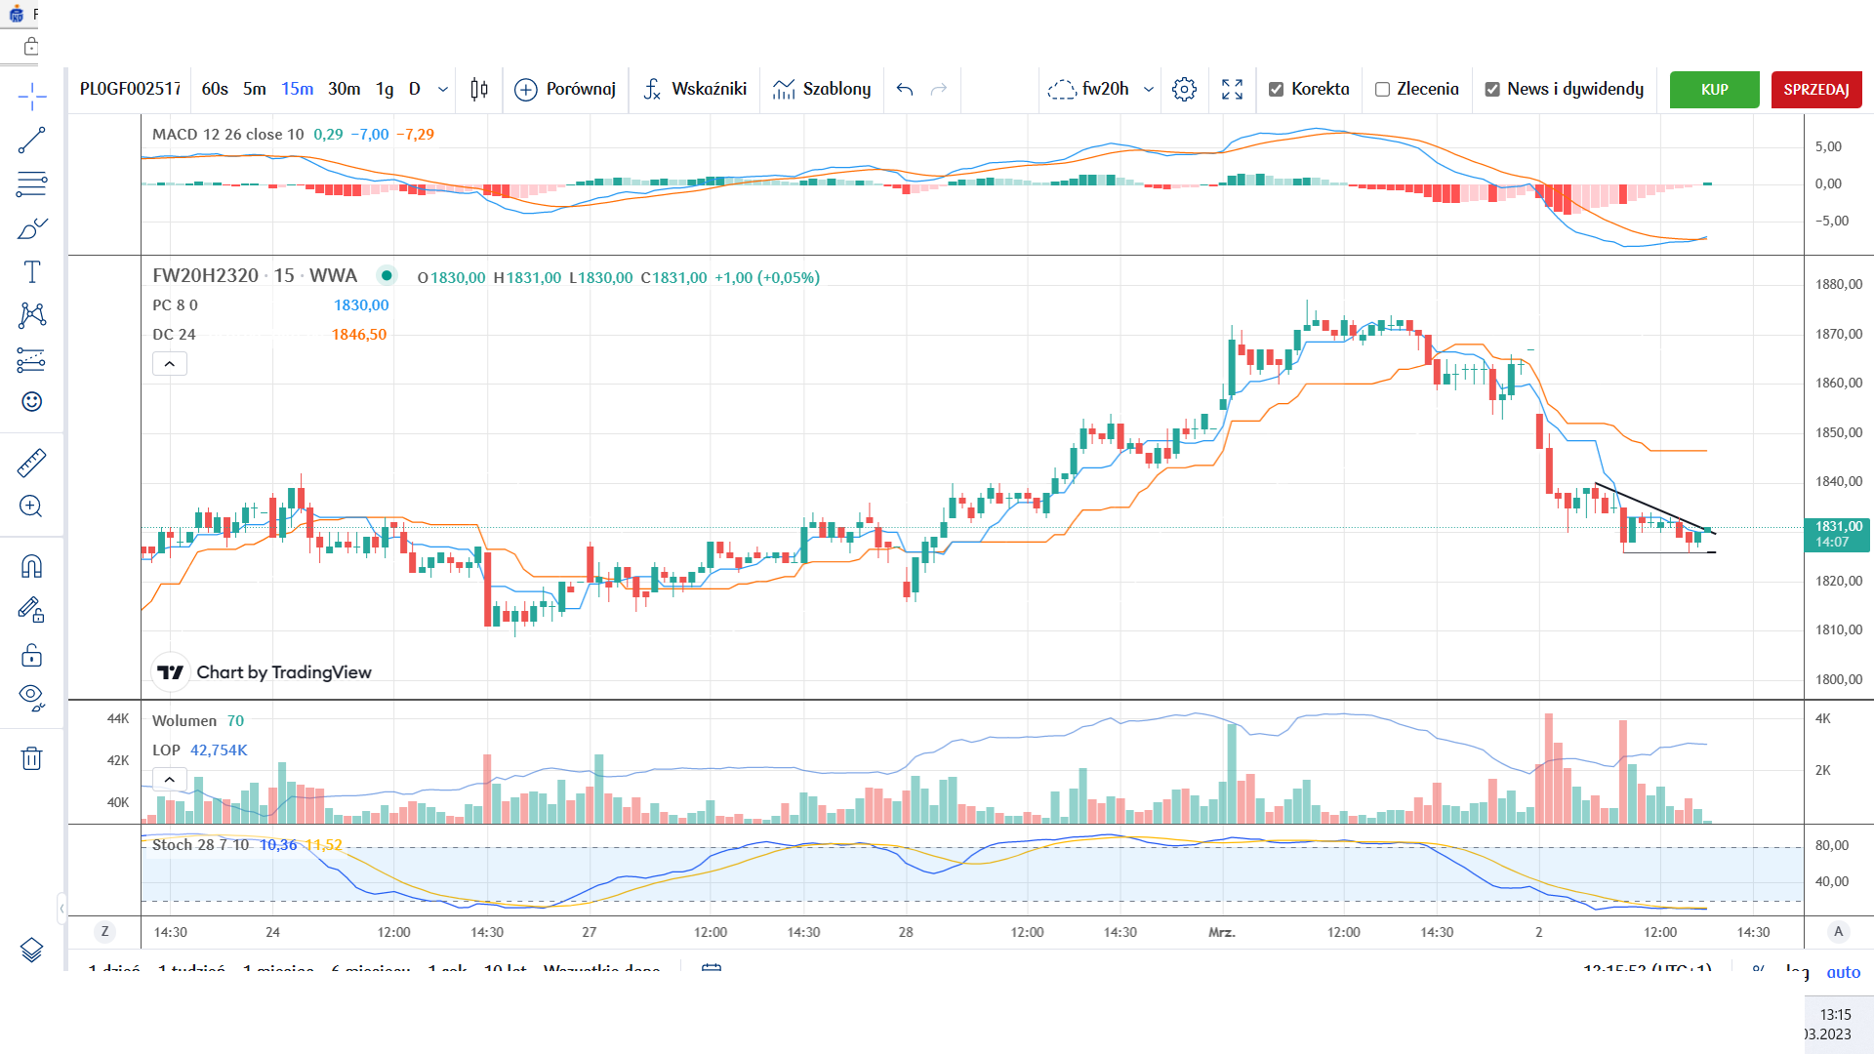The image size is (1874, 1054).
Task: Open Chart by TradingView logo link
Action: [x=264, y=672]
